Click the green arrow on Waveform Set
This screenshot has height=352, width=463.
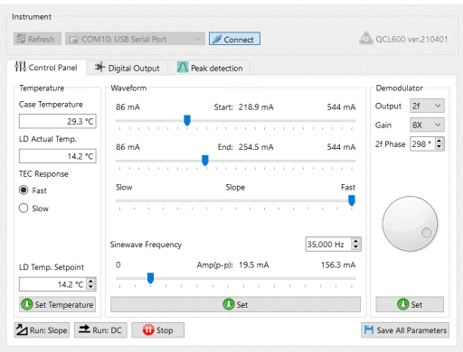pyautogui.click(x=229, y=304)
